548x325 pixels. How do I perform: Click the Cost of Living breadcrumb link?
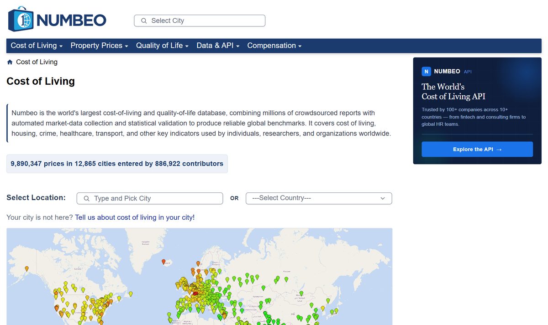point(37,62)
